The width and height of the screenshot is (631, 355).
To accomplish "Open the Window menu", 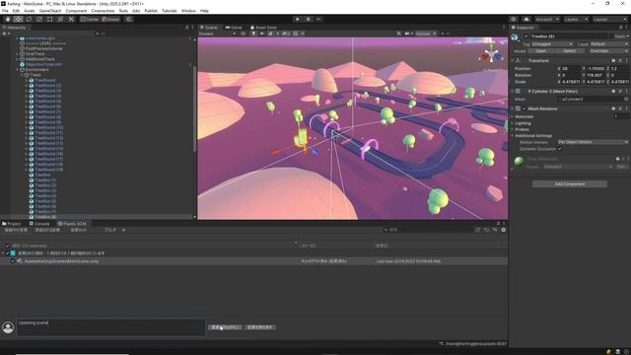I will pos(188,11).
